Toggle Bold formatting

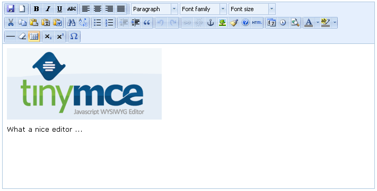click(x=37, y=9)
